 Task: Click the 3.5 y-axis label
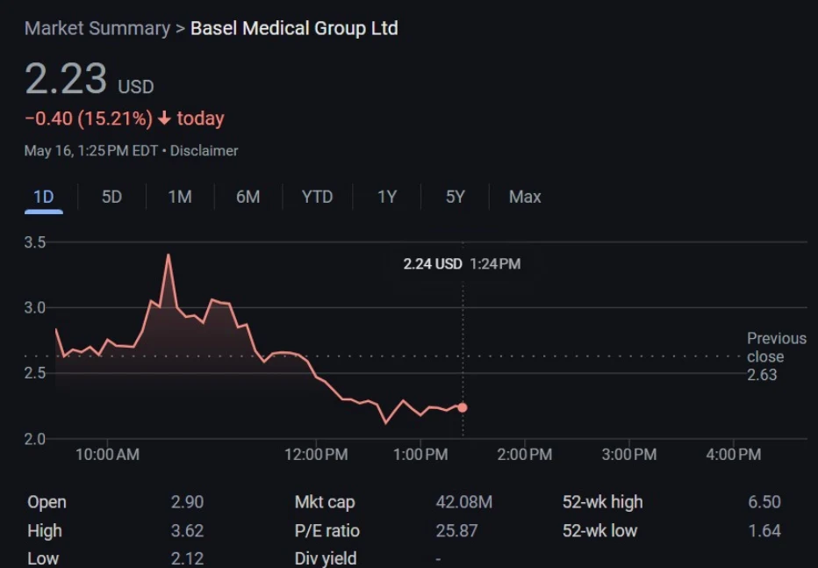tap(35, 242)
